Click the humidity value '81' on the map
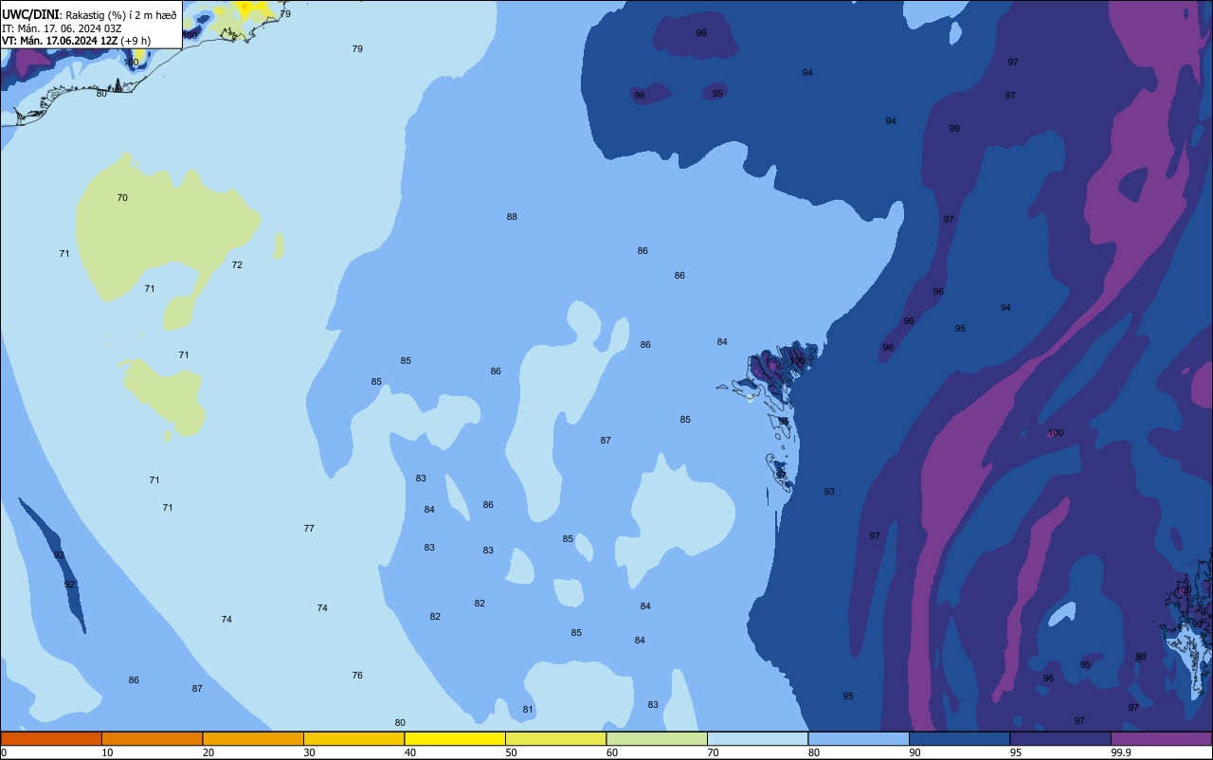The width and height of the screenshot is (1213, 760). coord(528,709)
